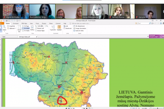Toggle Fit Width view mode
164x109 pixels.
click(26, 28)
